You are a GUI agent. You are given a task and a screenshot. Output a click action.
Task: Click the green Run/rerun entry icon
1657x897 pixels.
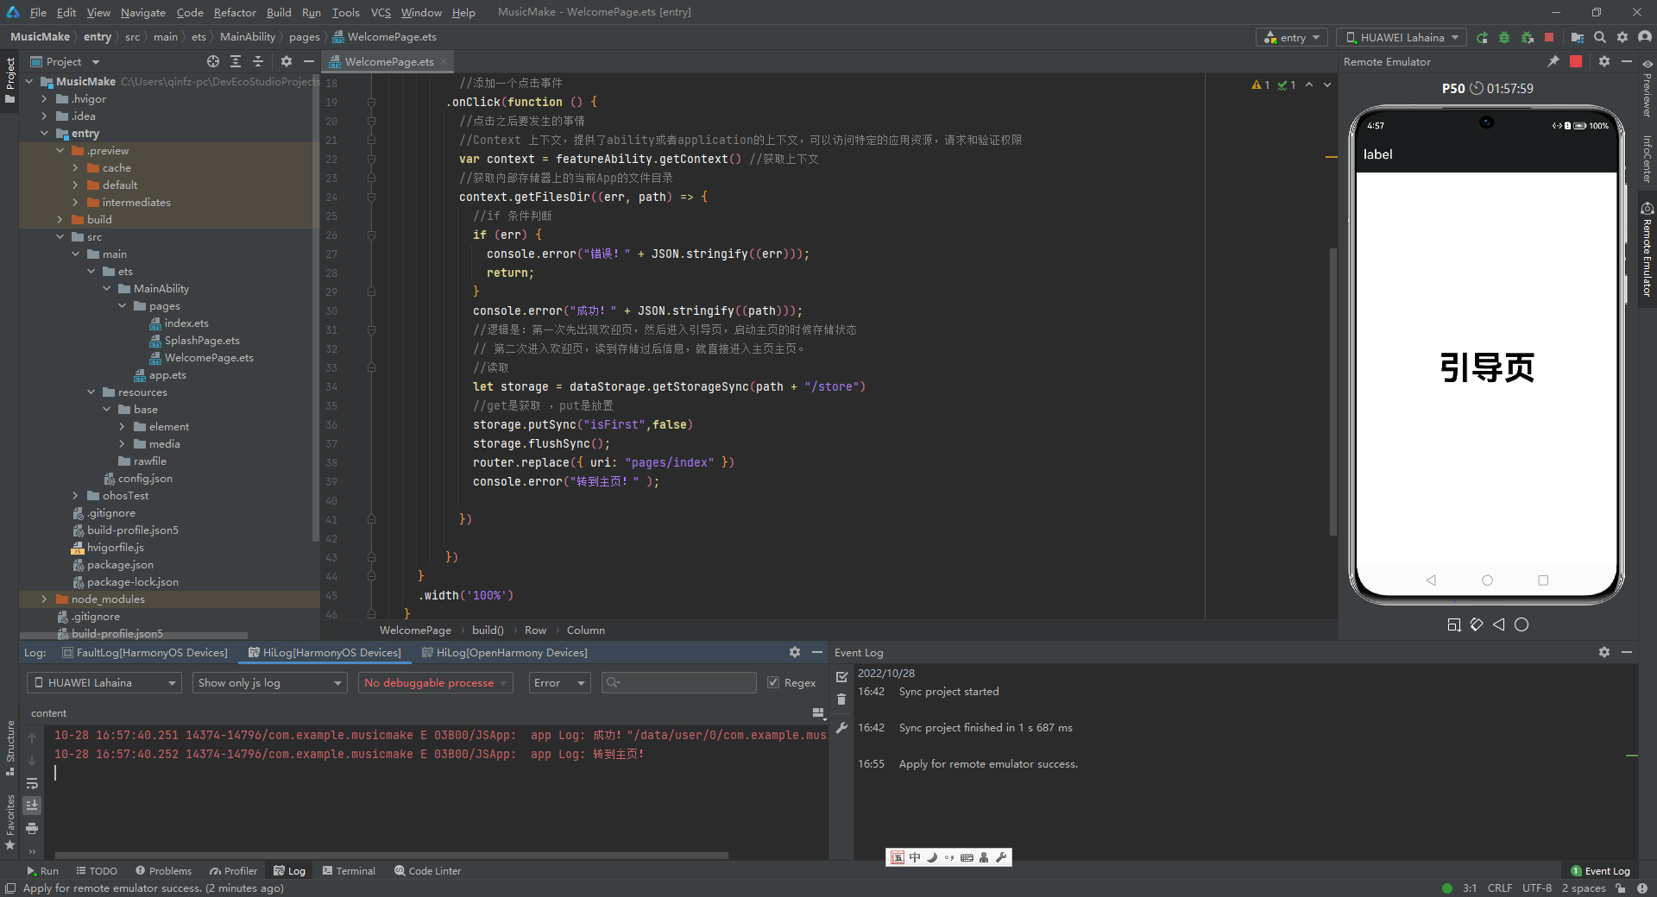1482,37
